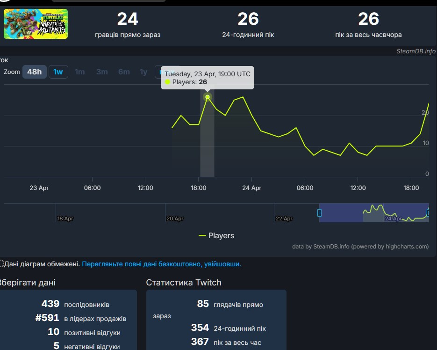This screenshot has width=437, height=350.
Task: Switch chart zoom to 1w
Action: (58, 72)
